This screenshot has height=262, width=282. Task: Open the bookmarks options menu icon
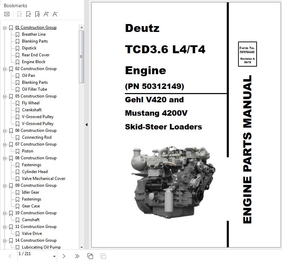point(7,14)
